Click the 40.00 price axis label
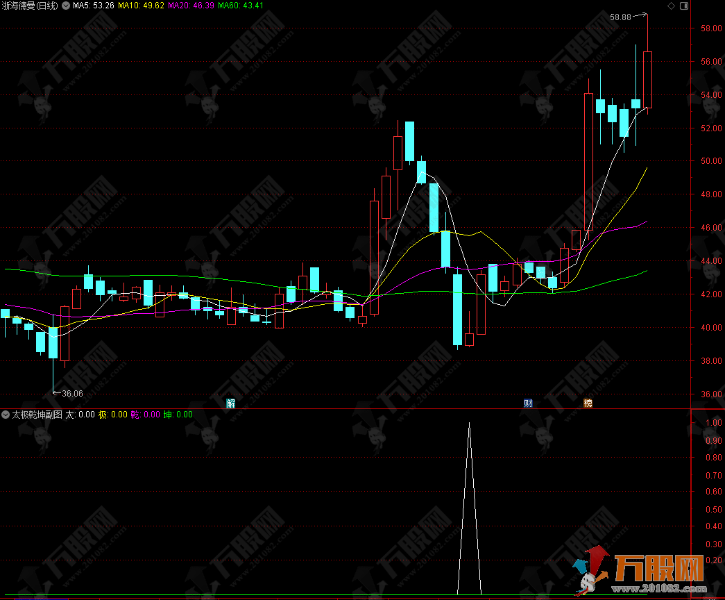 [x=711, y=328]
